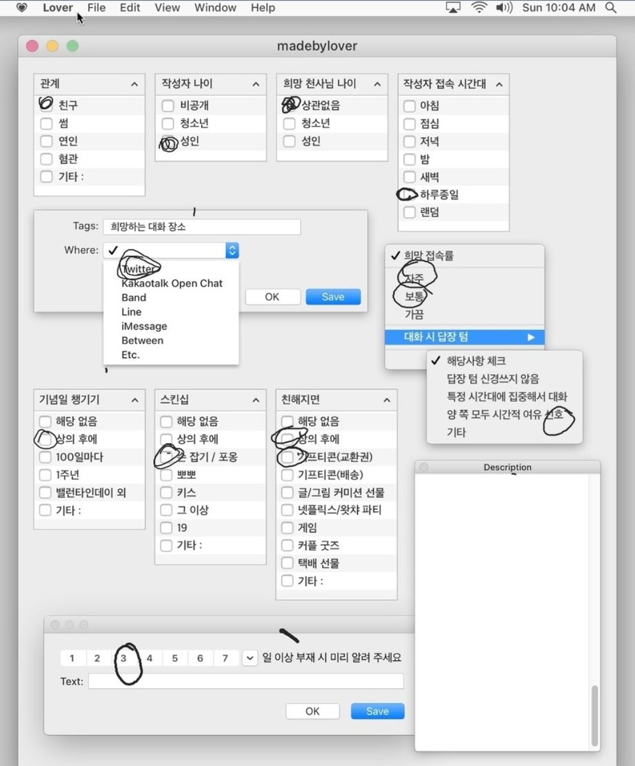Click Save in the Tags dialog

click(333, 297)
